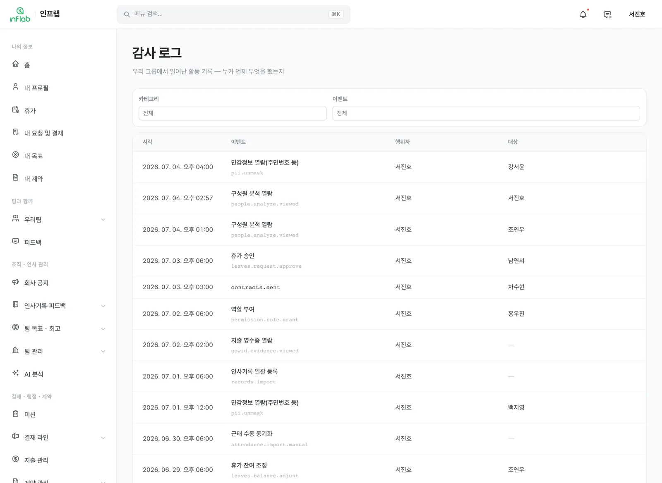Click the 시각 column header
This screenshot has height=483, width=662.
[x=148, y=142]
